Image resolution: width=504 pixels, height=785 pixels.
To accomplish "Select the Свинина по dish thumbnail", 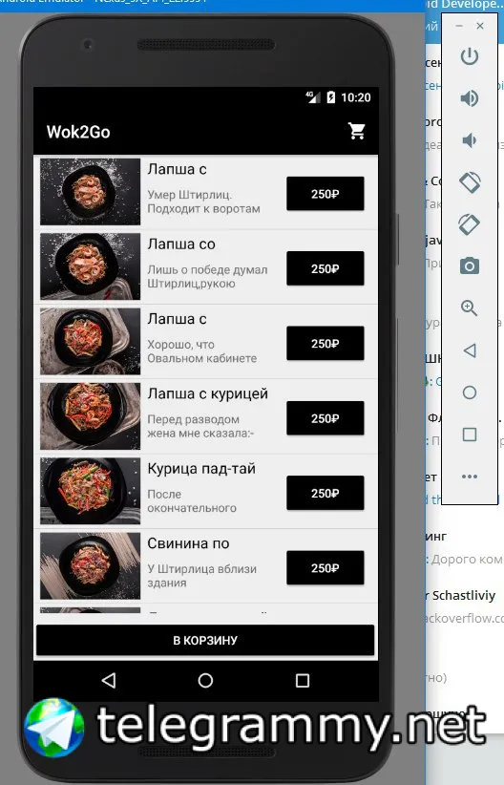I will (x=90, y=565).
